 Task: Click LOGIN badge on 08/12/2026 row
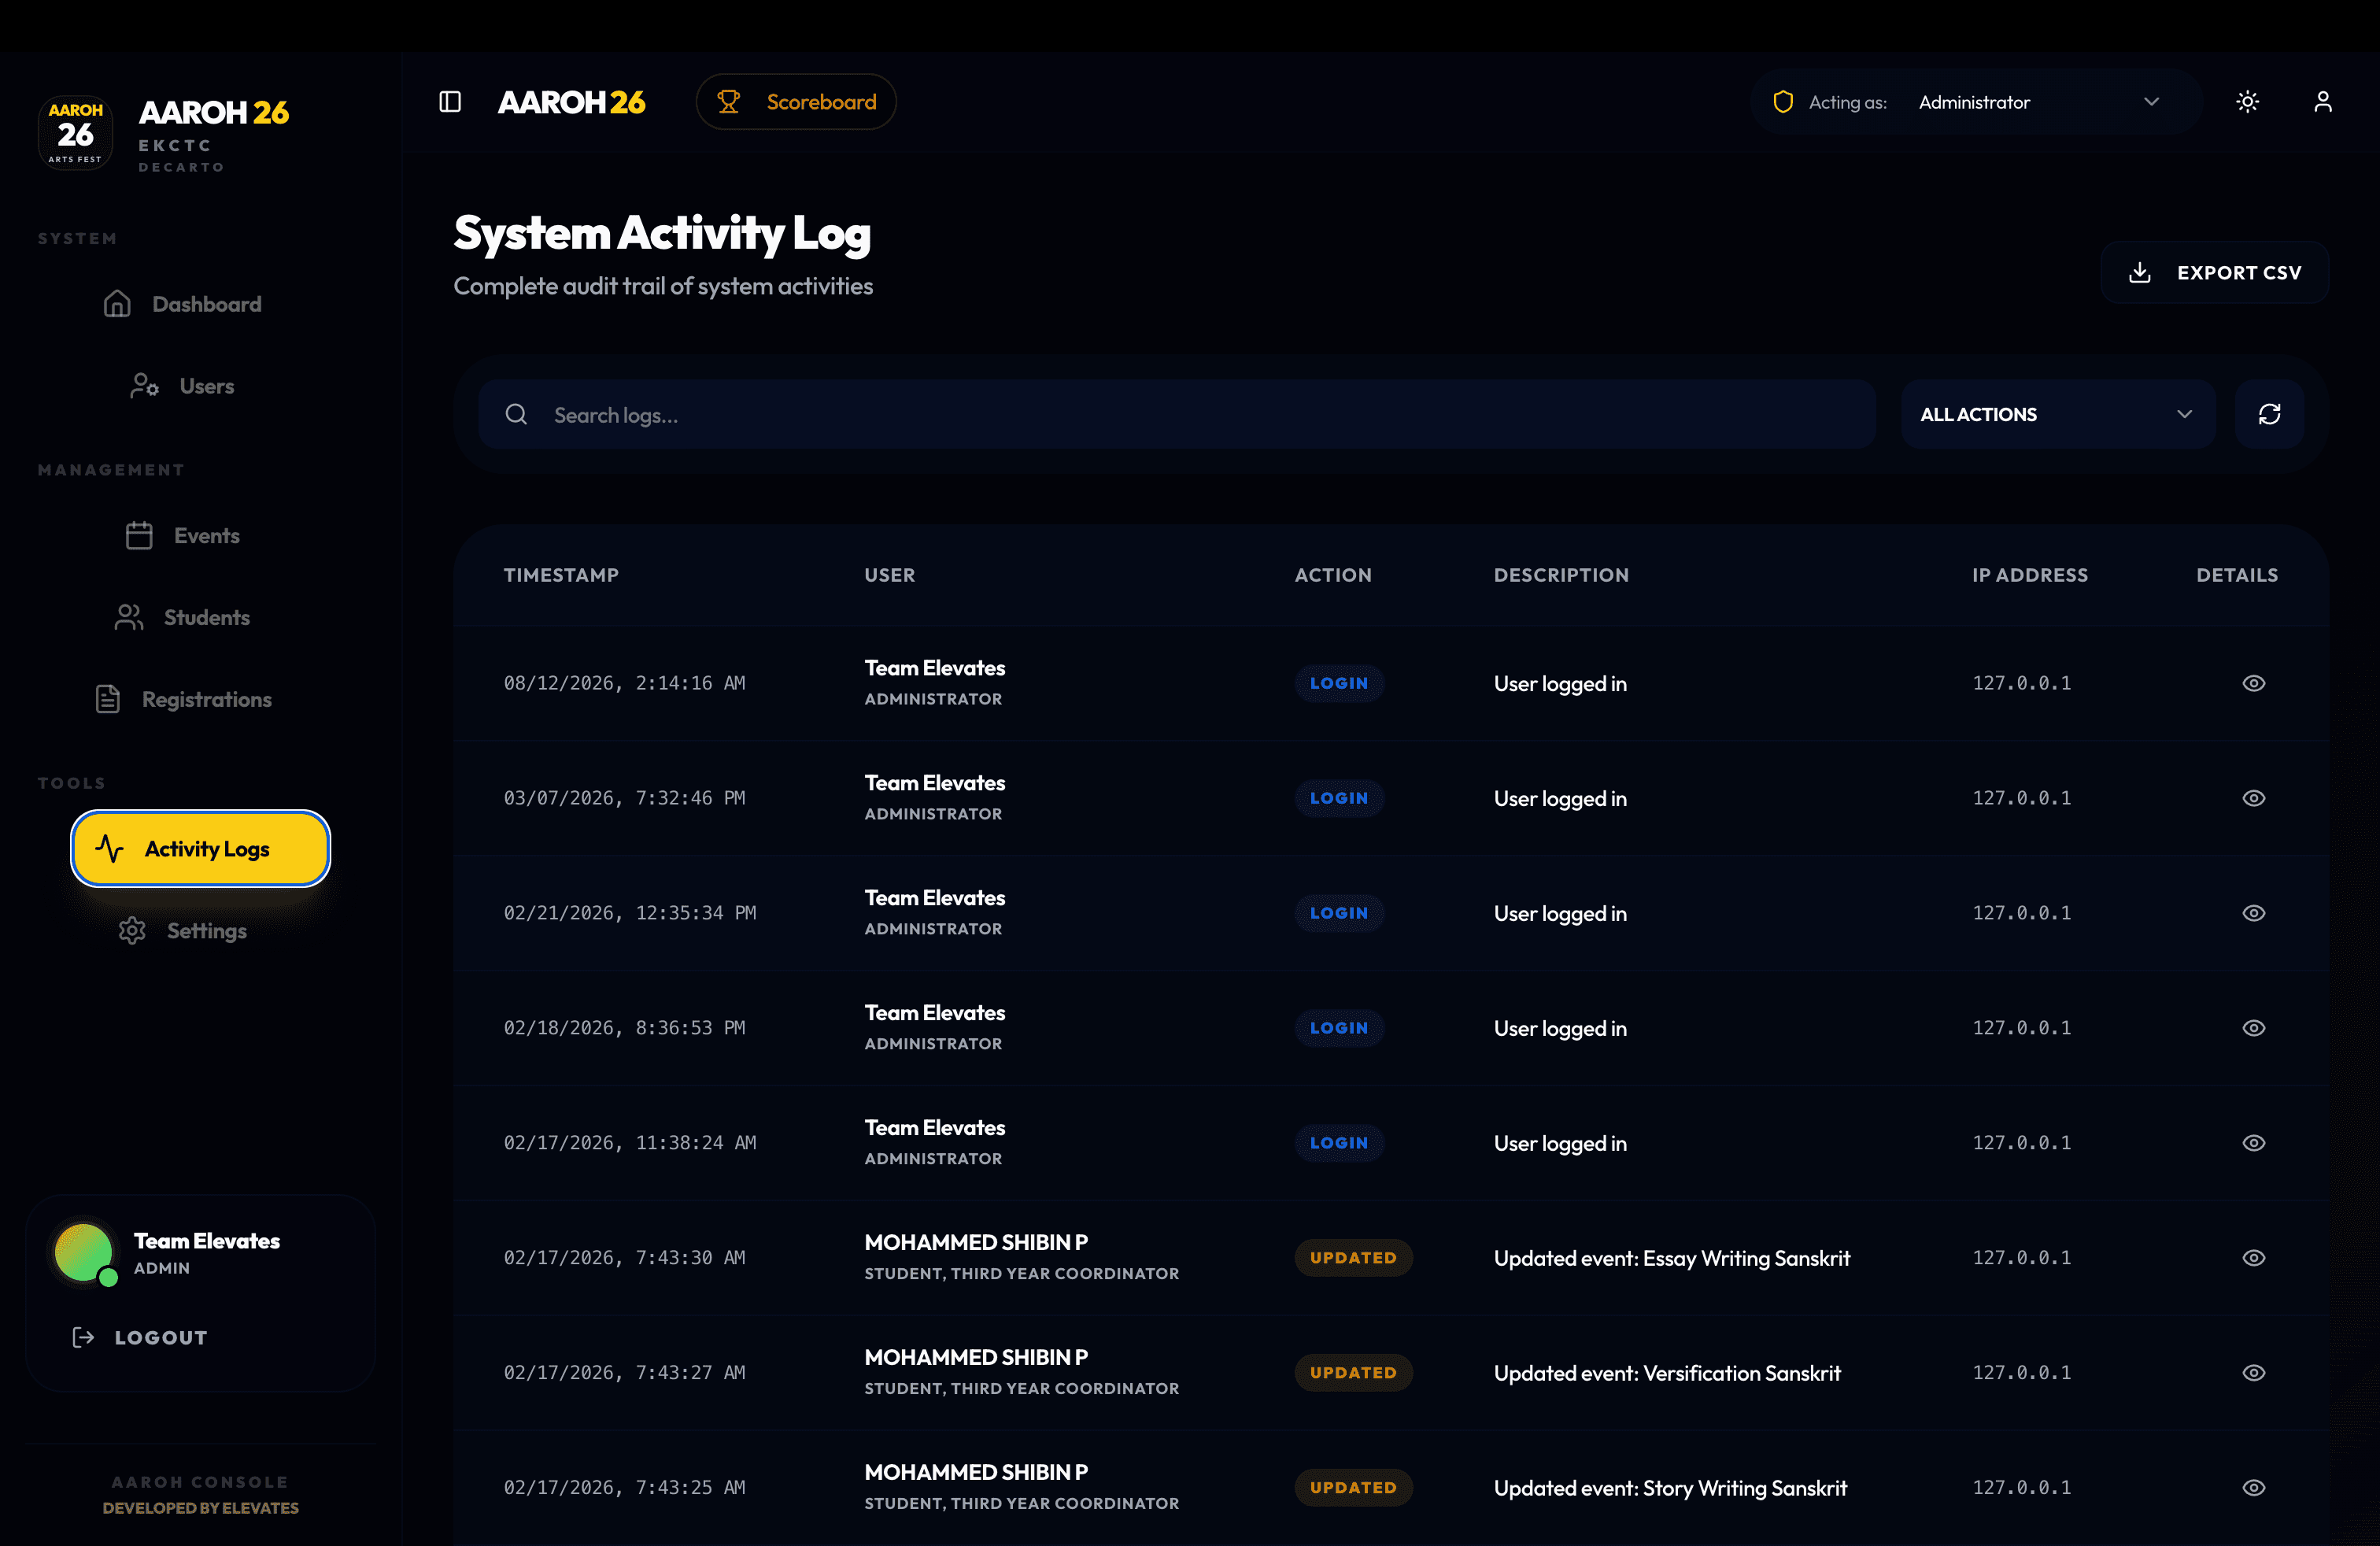click(x=1339, y=683)
